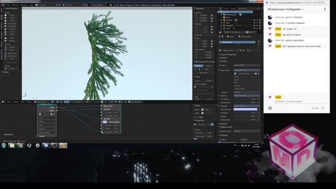Select Scene grease pencil source button

(x=198, y=66)
